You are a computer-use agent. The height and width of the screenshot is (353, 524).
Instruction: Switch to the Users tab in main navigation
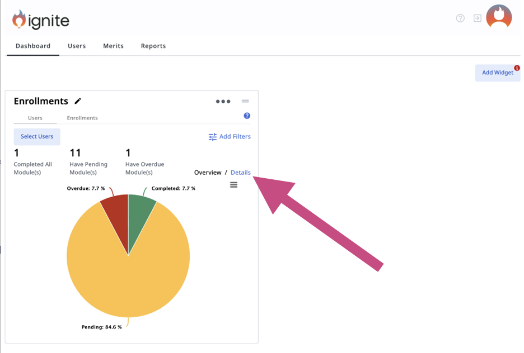tap(77, 46)
